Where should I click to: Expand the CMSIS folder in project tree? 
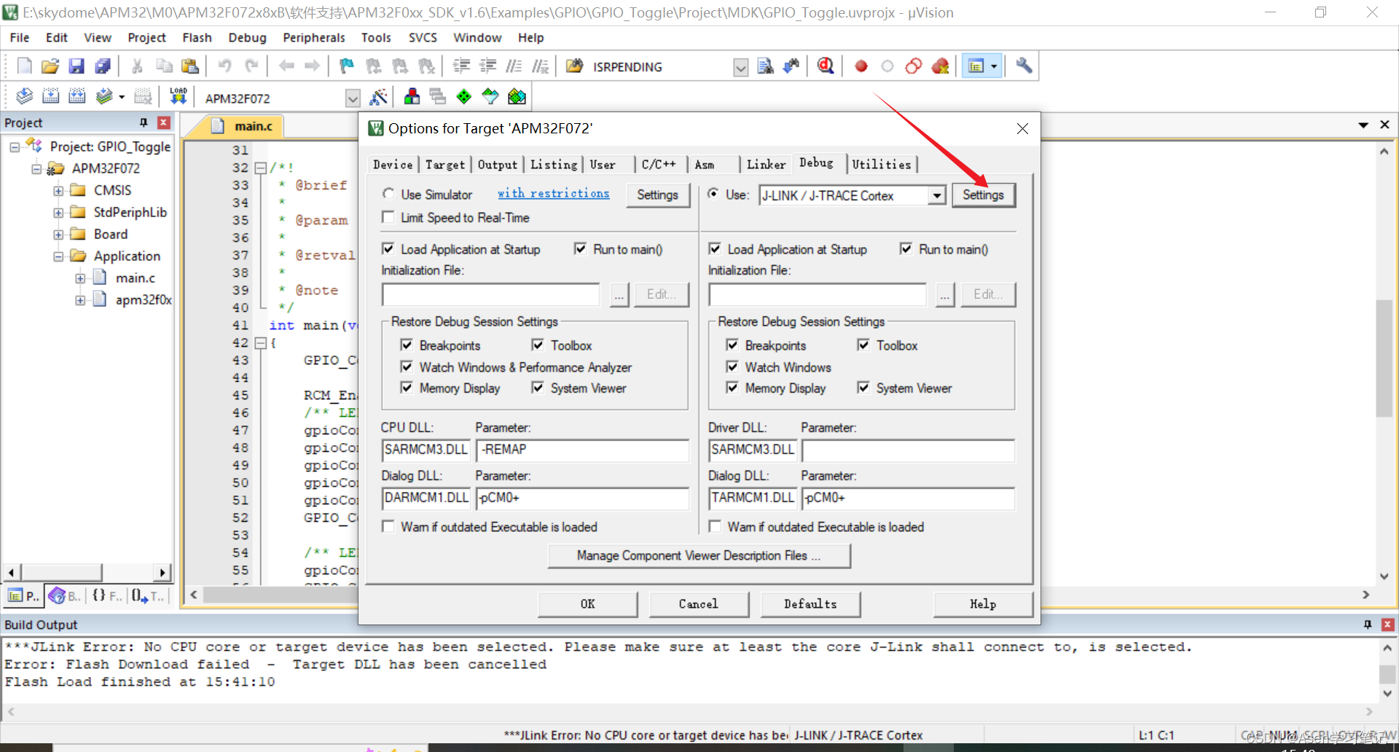58,191
